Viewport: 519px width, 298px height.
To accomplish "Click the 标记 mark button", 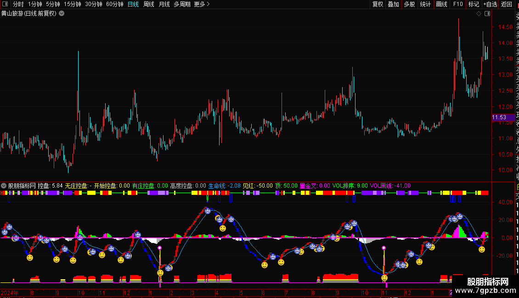I will [474, 4].
